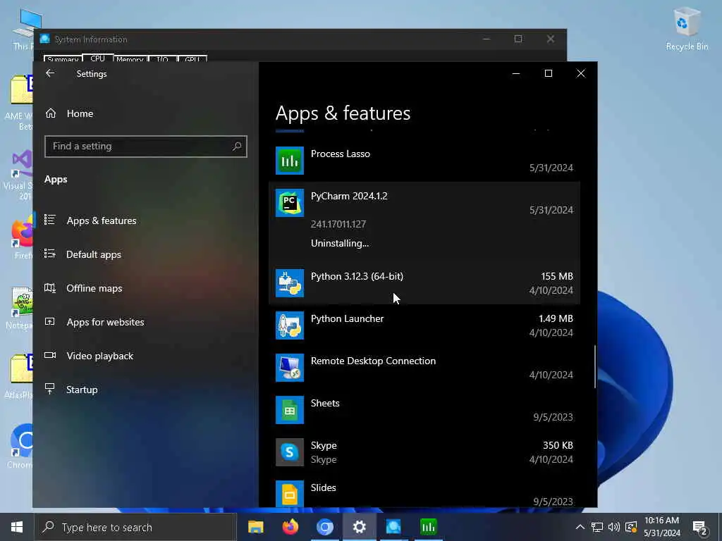Select the Slides list entry
Screen dimensions: 722x541
(x=424, y=492)
